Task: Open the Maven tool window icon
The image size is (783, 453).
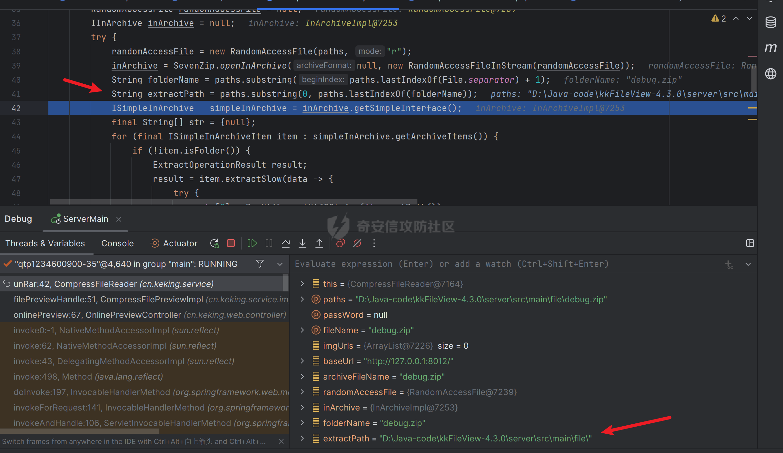Action: tap(771, 48)
